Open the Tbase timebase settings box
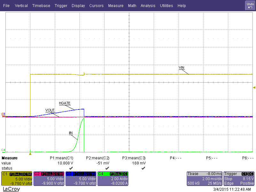The width and height of the screenshot is (256, 192). click(204, 179)
